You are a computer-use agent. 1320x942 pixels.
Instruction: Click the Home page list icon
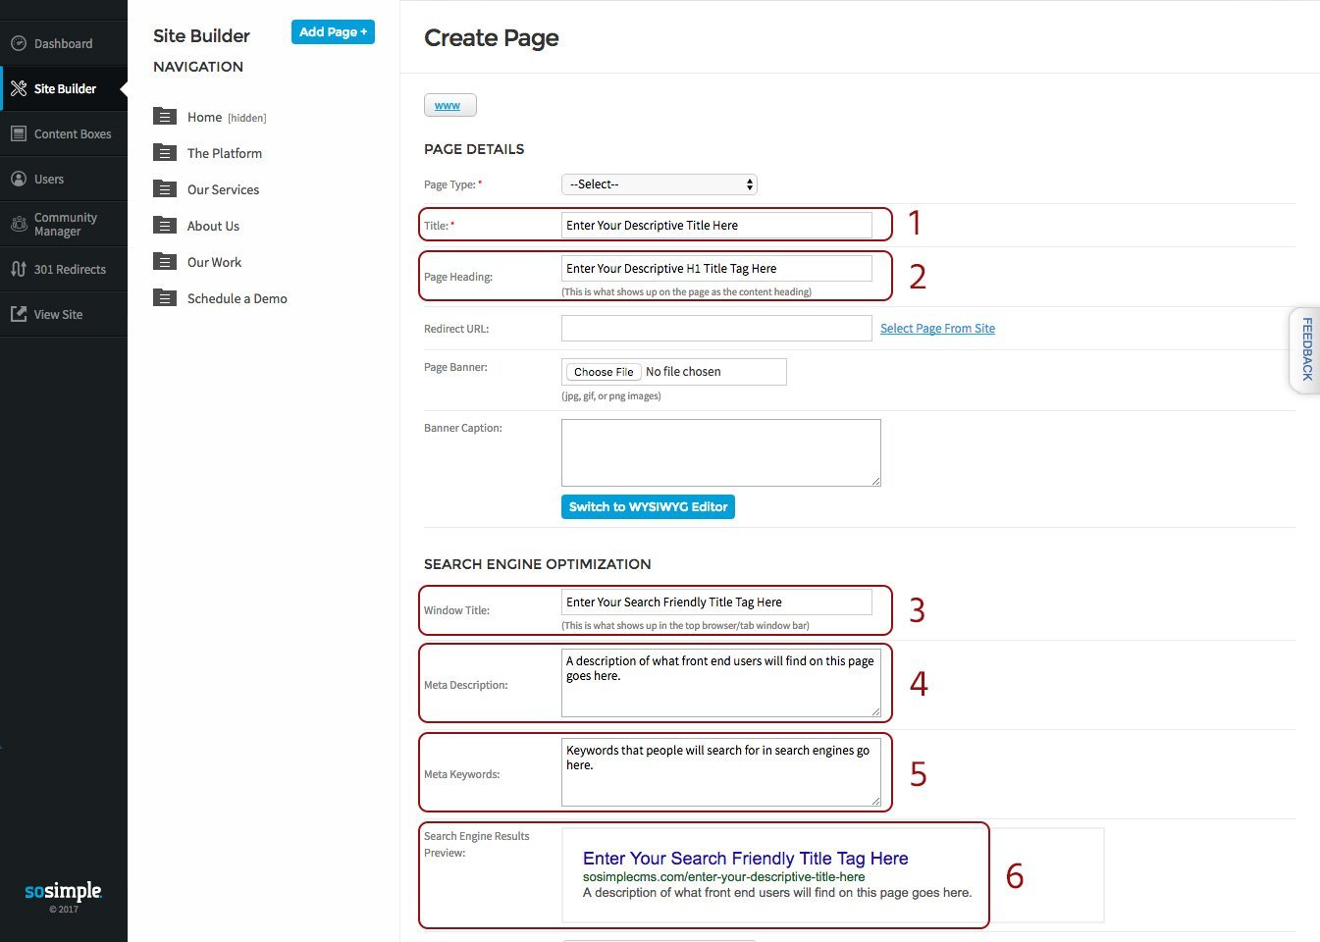(165, 117)
